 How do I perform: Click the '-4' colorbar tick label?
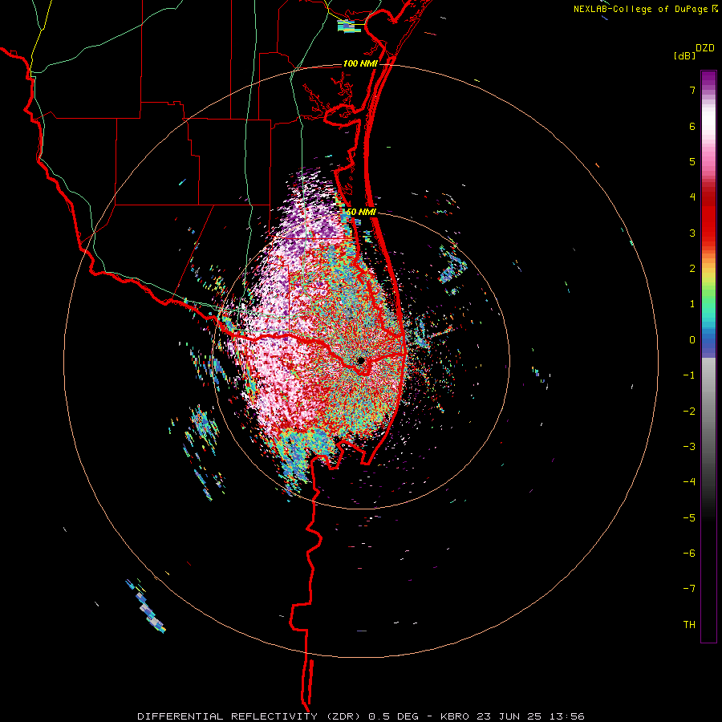689,481
